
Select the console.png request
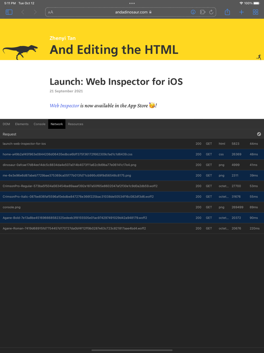click(132, 207)
